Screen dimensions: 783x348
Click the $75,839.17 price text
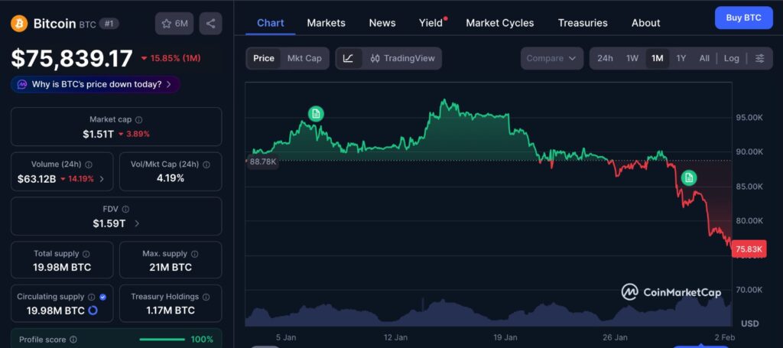[x=72, y=58]
